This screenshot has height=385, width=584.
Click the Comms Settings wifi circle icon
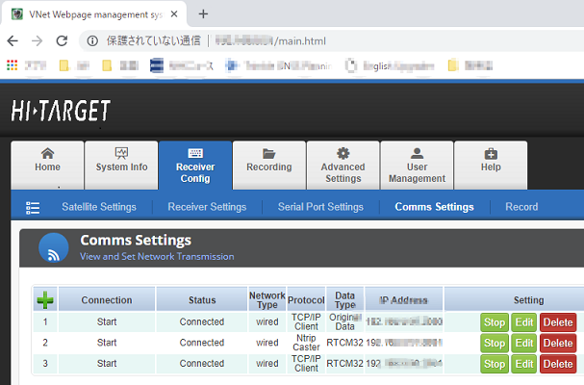[x=53, y=247]
